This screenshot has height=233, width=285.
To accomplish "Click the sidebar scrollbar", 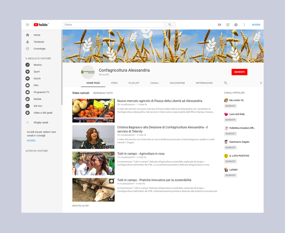I will [x=62, y=67].
